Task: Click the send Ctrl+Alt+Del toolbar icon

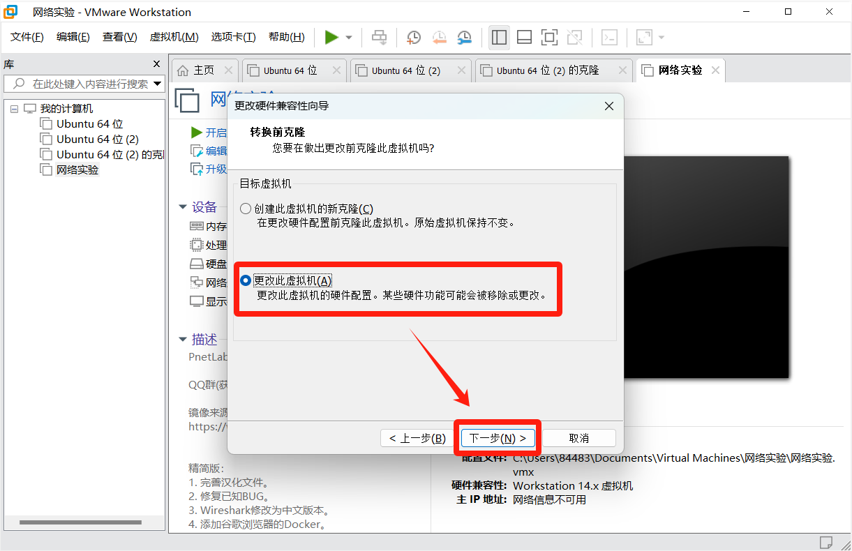Action: [379, 38]
